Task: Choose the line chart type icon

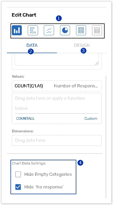Action: (49, 30)
